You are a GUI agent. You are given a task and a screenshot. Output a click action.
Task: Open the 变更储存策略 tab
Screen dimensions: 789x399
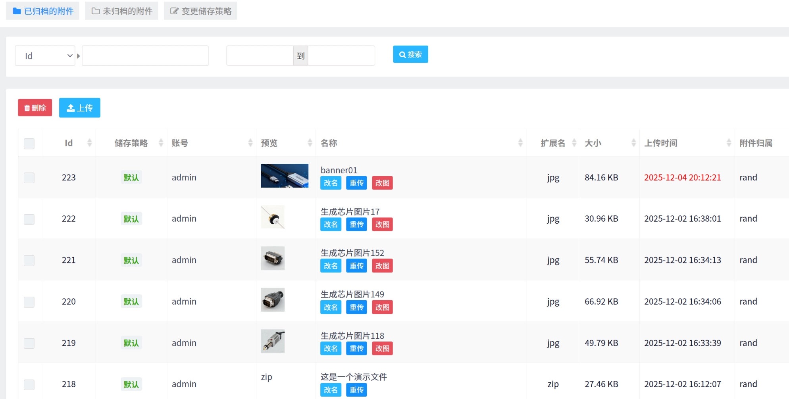(200, 11)
